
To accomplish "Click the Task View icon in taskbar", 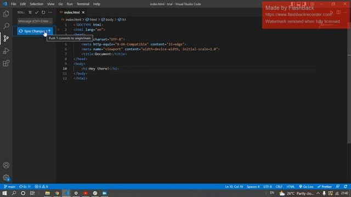I will [x=32, y=193].
